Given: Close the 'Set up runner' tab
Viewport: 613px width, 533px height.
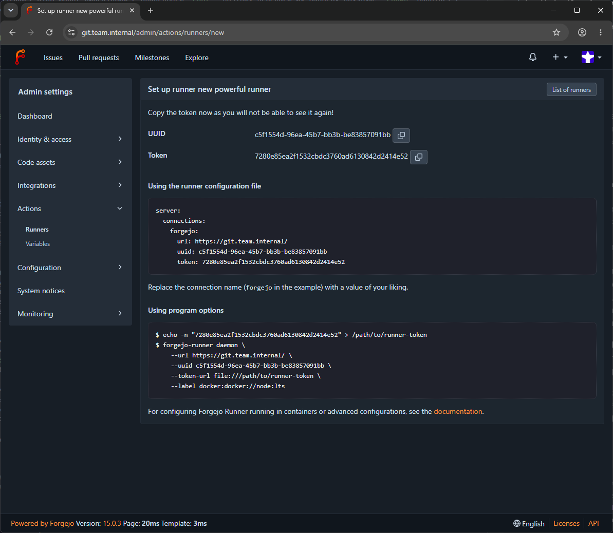Looking at the screenshot, I should click(132, 11).
